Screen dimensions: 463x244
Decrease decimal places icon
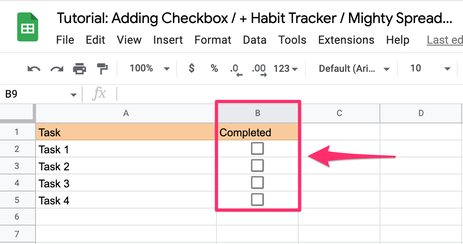pos(236,70)
